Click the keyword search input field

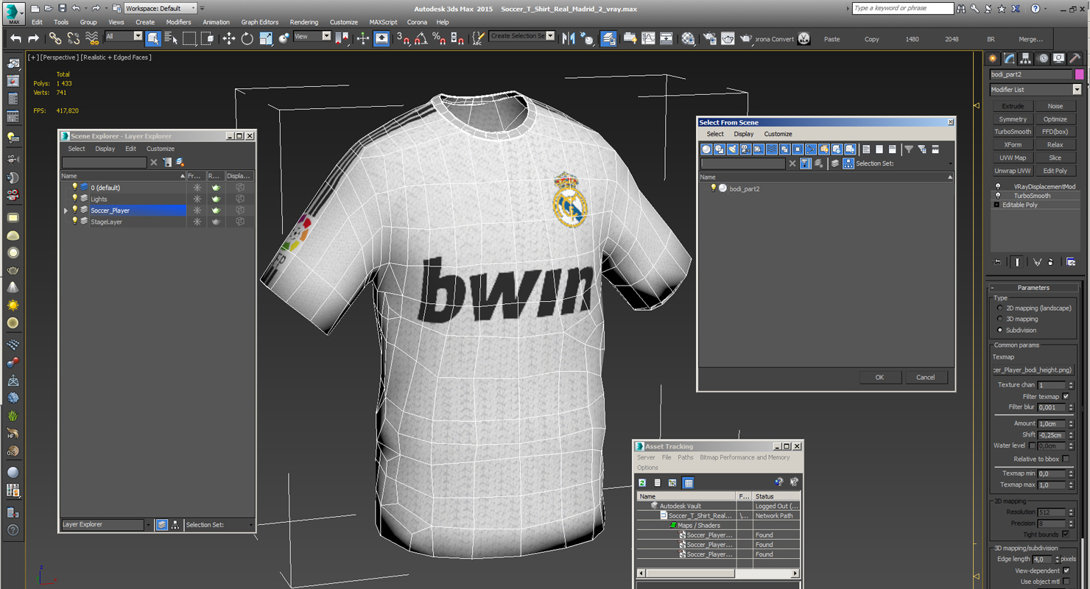pos(903,8)
